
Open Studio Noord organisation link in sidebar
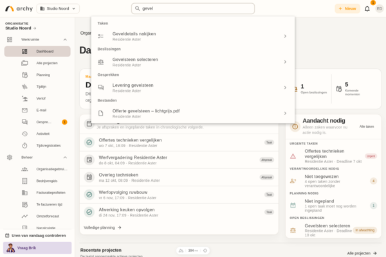click(21, 28)
